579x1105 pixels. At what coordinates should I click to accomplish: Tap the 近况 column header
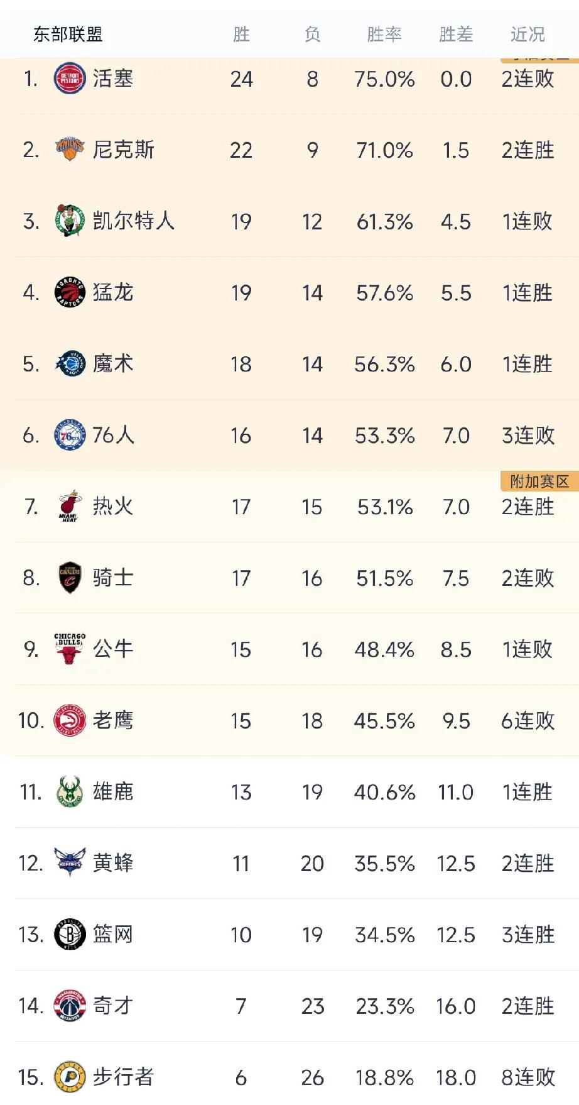pos(528,34)
